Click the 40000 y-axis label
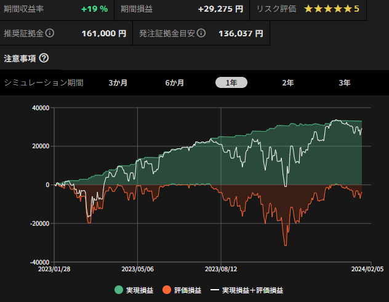Screen dimensions: 389x302 (41, 108)
